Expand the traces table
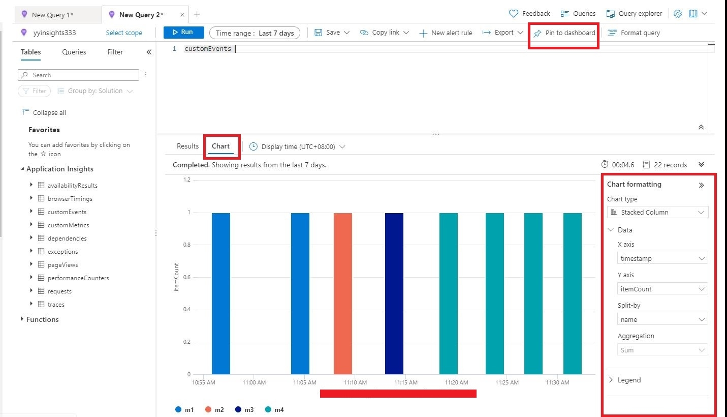727x417 pixels. 31,304
